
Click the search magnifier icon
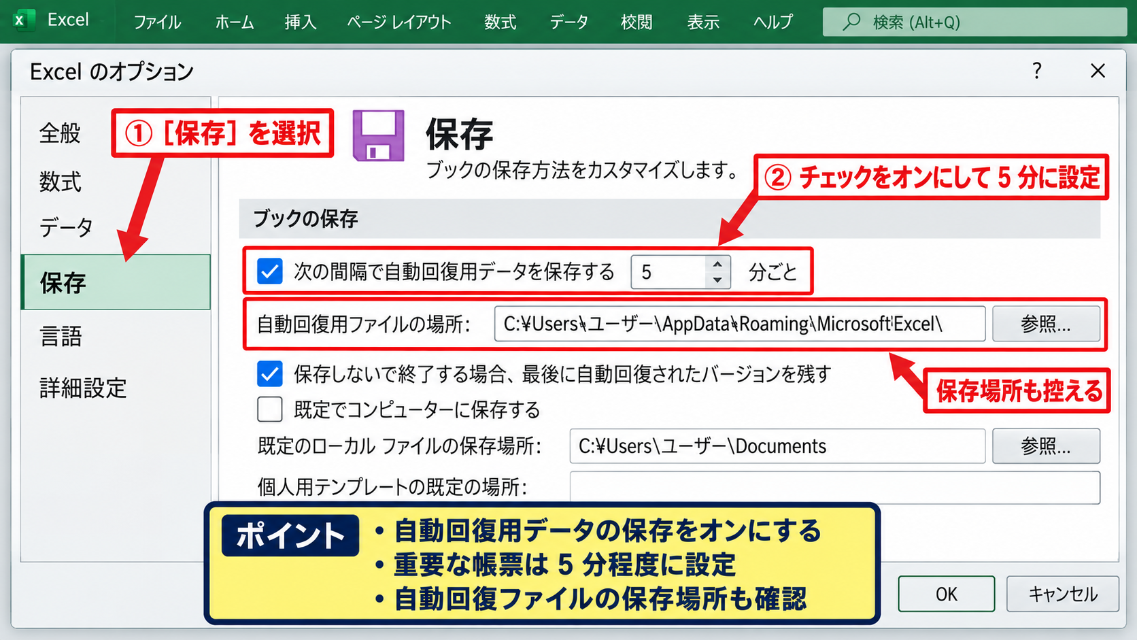coord(851,22)
